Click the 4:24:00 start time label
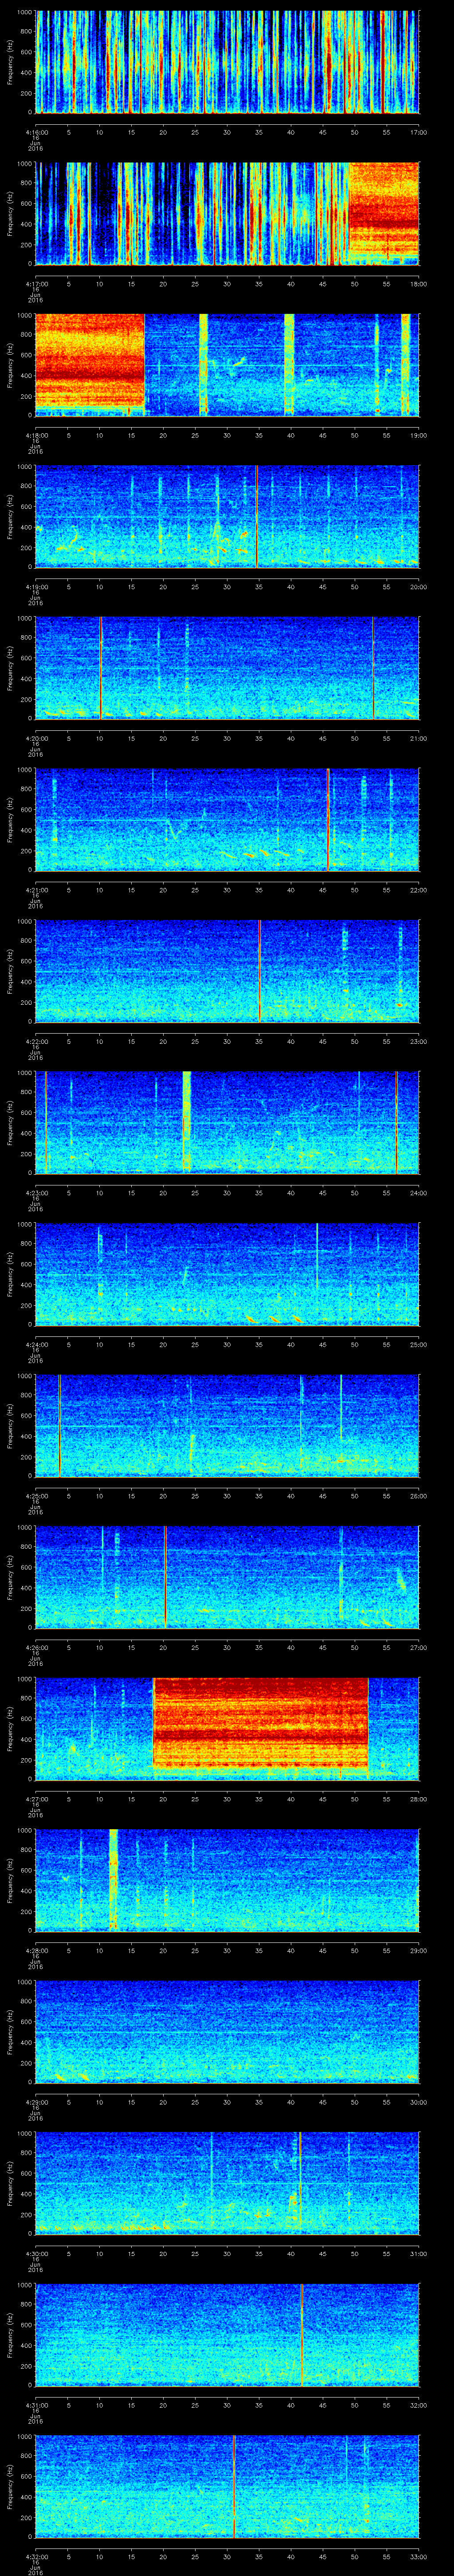454x2576 pixels. tap(36, 1344)
